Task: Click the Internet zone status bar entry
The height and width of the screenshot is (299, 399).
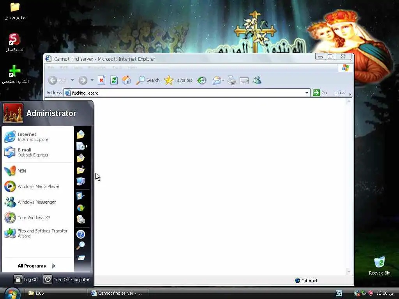Action: click(x=306, y=281)
